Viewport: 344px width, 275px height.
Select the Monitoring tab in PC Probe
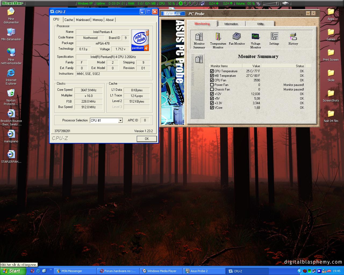202,24
